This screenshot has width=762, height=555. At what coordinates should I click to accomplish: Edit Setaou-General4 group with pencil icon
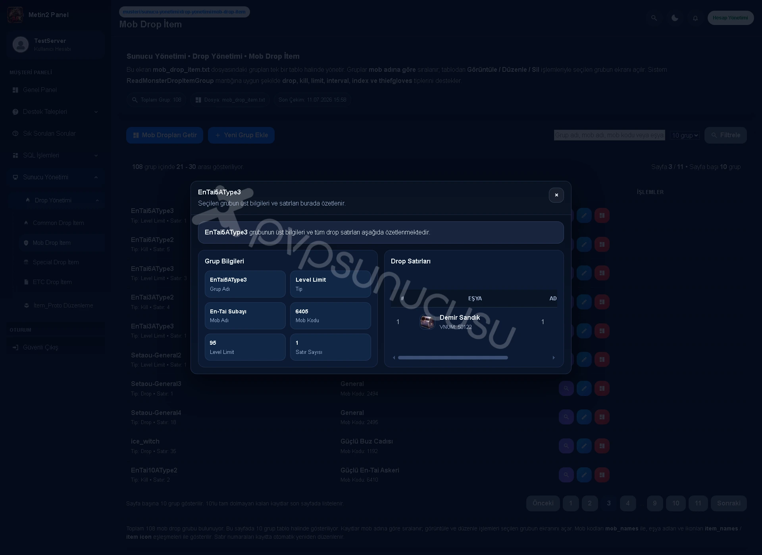coord(584,417)
